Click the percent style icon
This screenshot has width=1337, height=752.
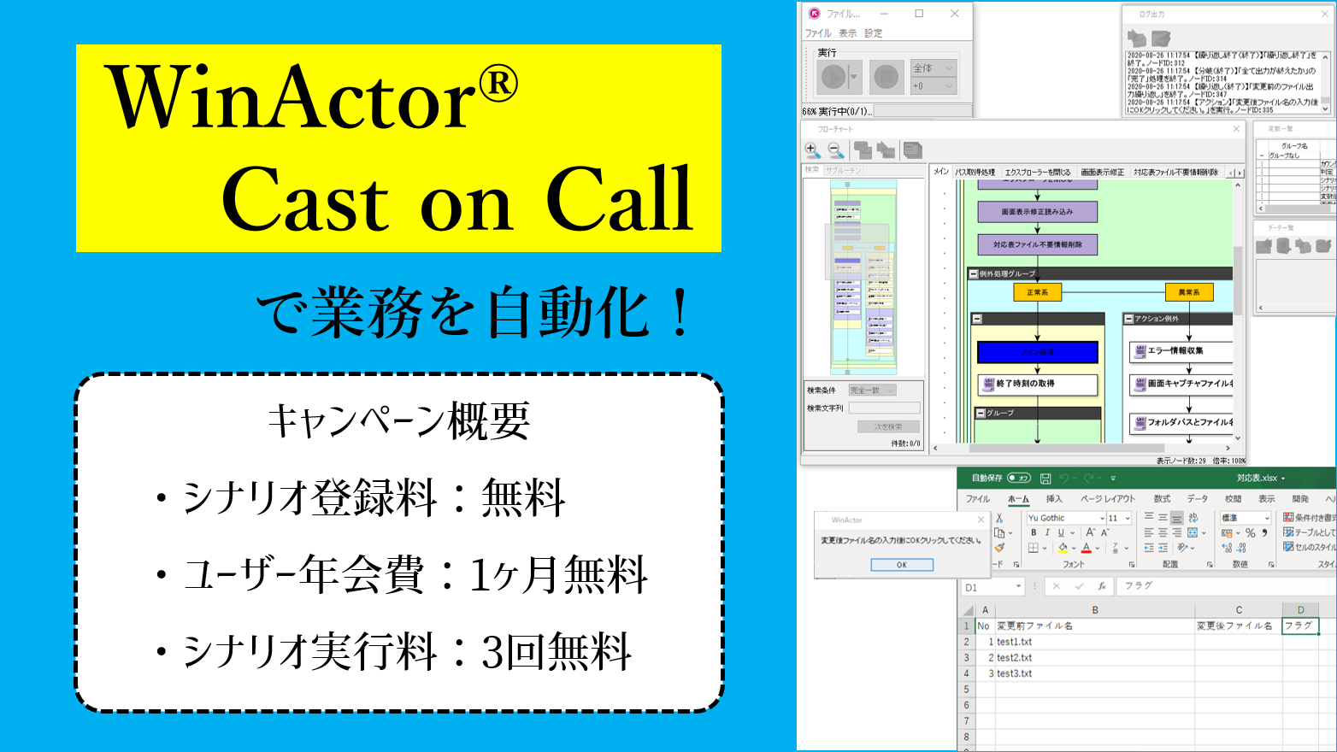pos(1251,533)
